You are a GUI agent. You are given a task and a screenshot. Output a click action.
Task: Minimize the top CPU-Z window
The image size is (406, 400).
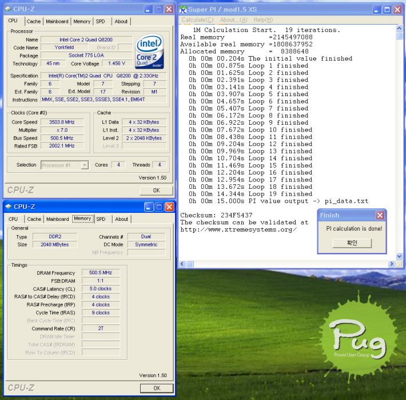point(148,10)
